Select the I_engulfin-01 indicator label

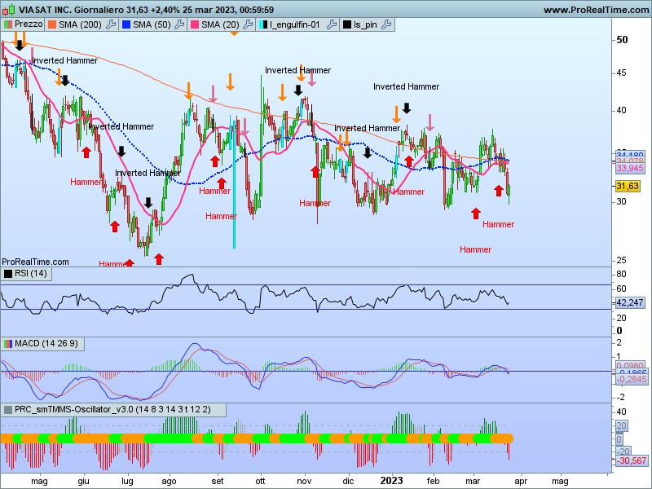(295, 24)
